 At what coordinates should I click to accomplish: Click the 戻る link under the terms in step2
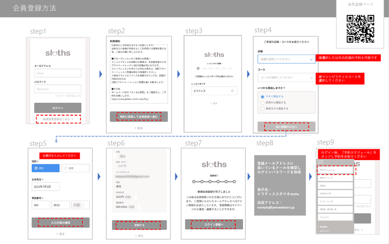[x=139, y=128]
